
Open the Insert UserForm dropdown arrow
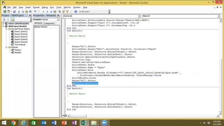pyautogui.click(x=11, y=12)
